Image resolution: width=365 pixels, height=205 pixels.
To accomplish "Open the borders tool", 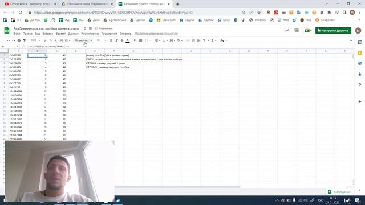I will [141, 40].
